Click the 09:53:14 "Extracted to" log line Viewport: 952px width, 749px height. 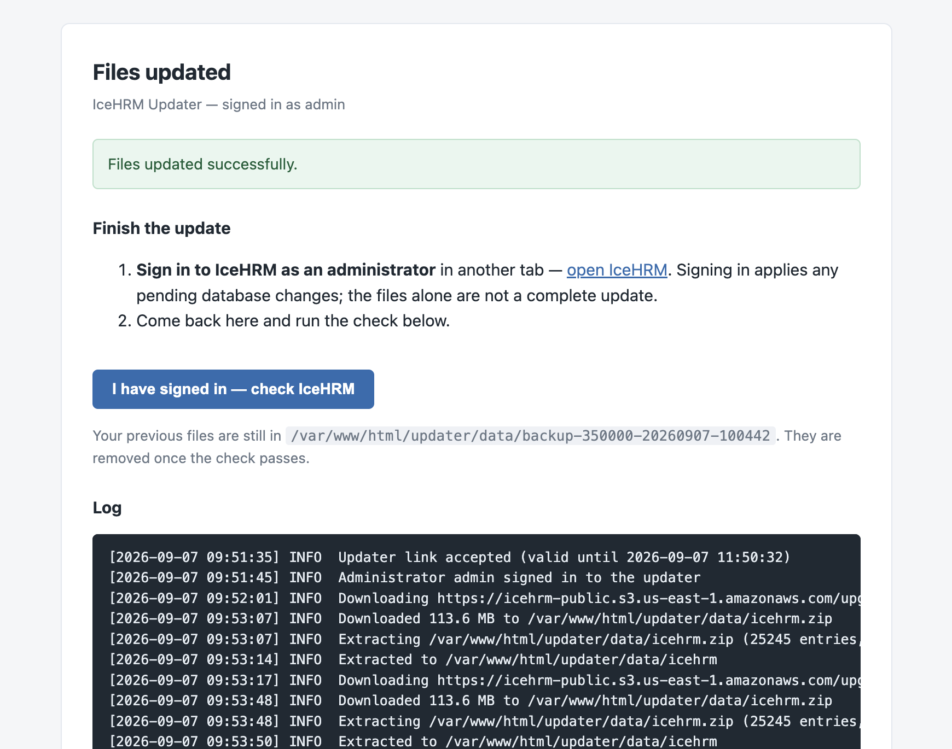[x=413, y=660]
